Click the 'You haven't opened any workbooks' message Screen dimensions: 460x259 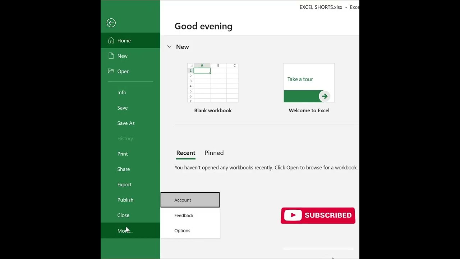pos(266,168)
